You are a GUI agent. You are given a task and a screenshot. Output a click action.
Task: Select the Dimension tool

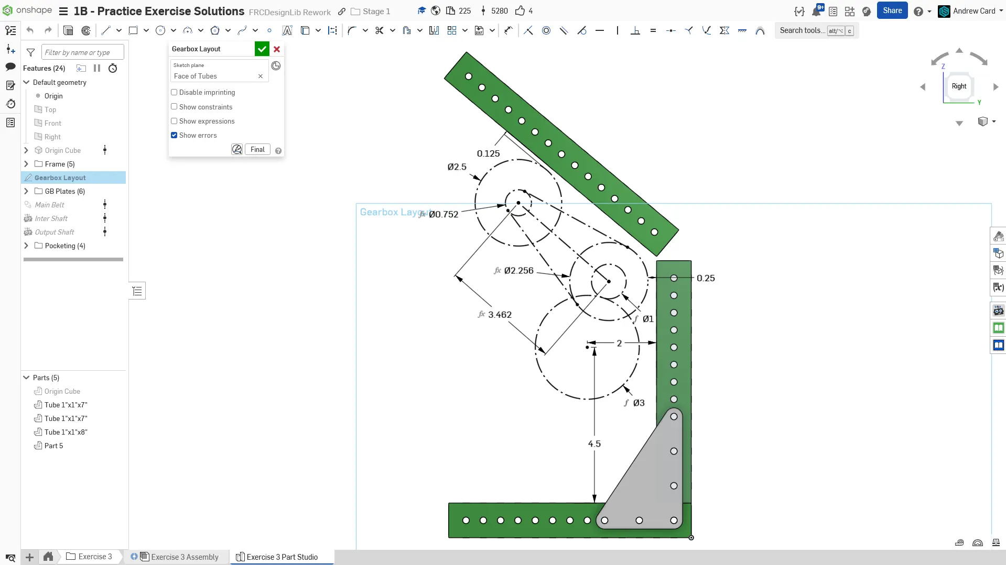509,30
